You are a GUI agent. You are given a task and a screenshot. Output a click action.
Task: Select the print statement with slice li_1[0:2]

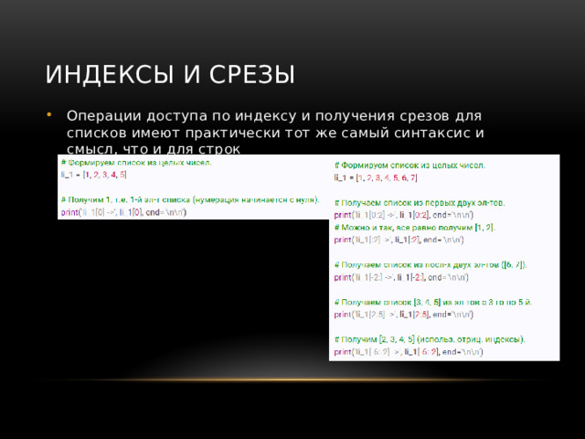pos(404,215)
